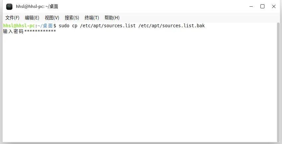Image resolution: width=282 pixels, height=144 pixels.
Task: Open the 帮助(H) menu
Action: [x=112, y=18]
